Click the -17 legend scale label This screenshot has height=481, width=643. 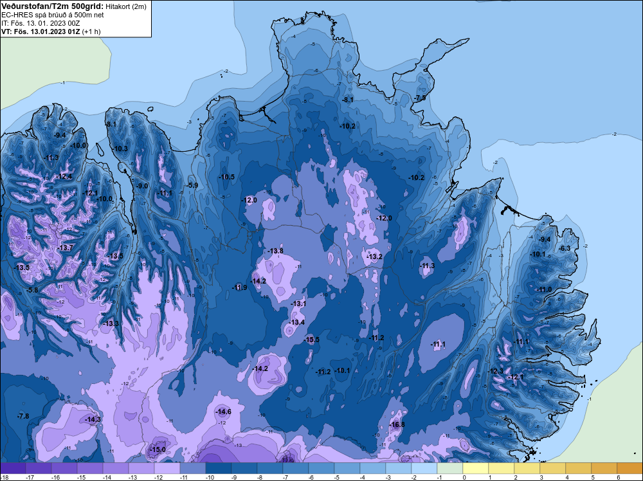point(29,477)
